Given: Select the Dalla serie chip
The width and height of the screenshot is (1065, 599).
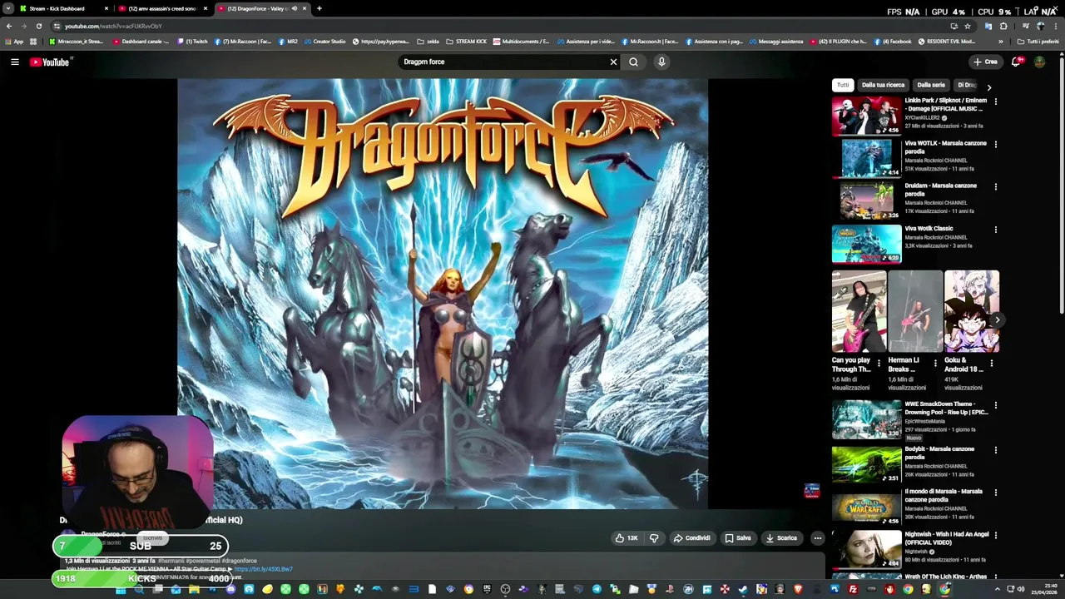Looking at the screenshot, I should (x=931, y=85).
